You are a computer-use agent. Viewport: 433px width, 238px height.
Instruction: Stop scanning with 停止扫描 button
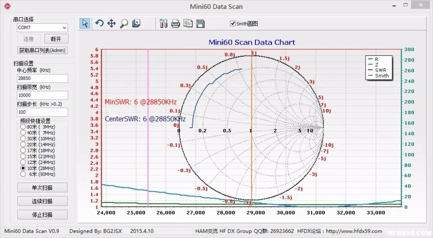[x=42, y=215]
